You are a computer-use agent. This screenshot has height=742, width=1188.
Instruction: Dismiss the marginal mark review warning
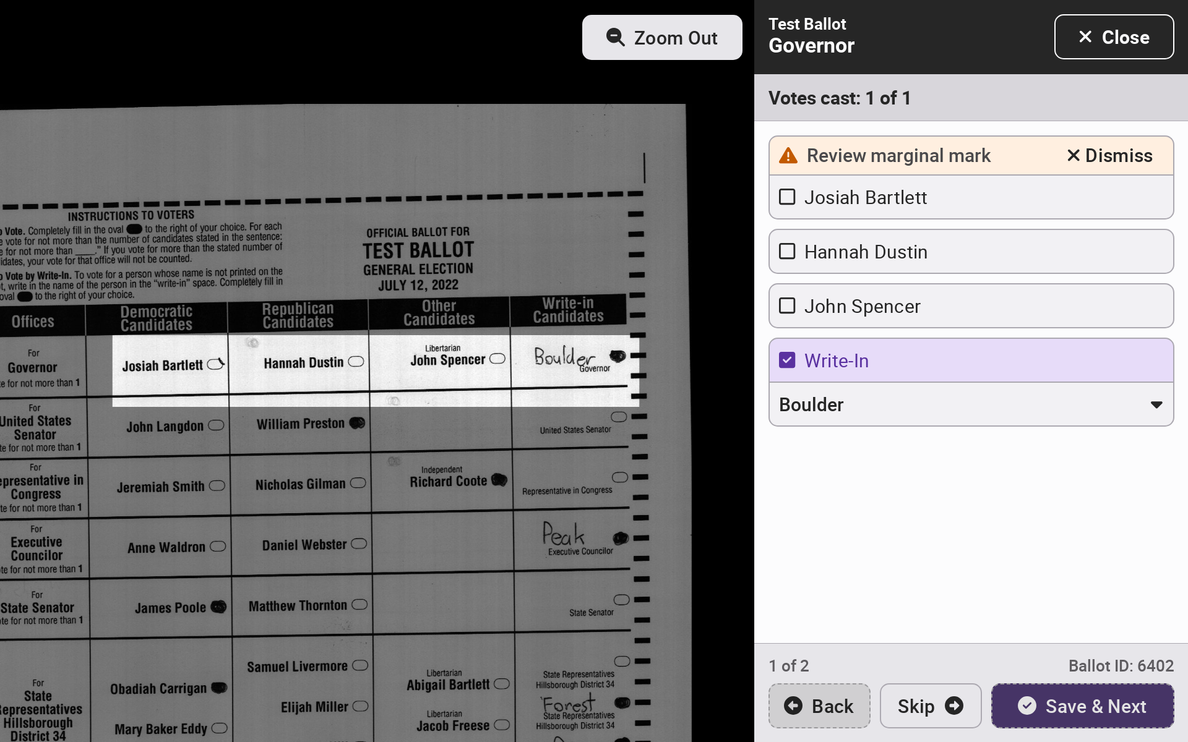click(1110, 156)
